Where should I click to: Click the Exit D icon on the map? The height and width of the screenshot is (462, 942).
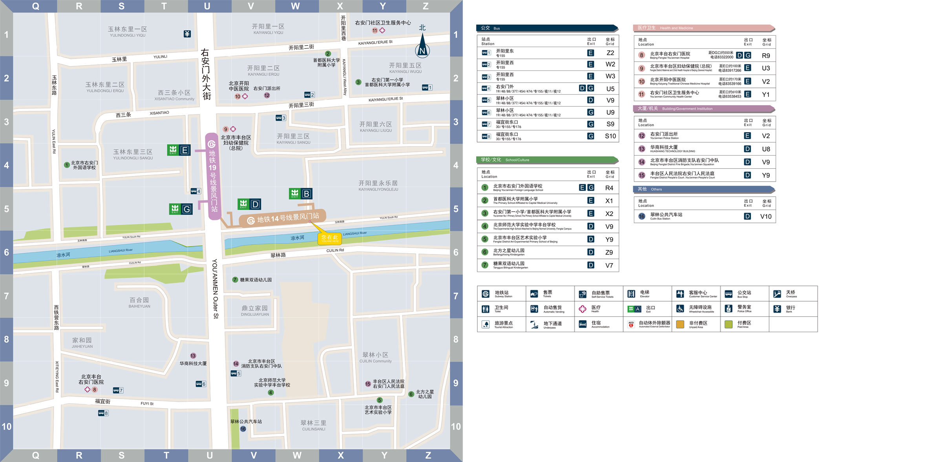point(249,204)
